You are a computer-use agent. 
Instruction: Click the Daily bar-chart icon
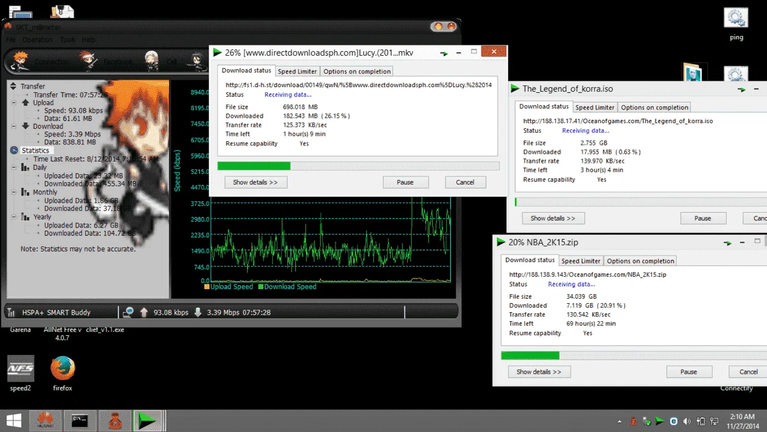point(26,167)
